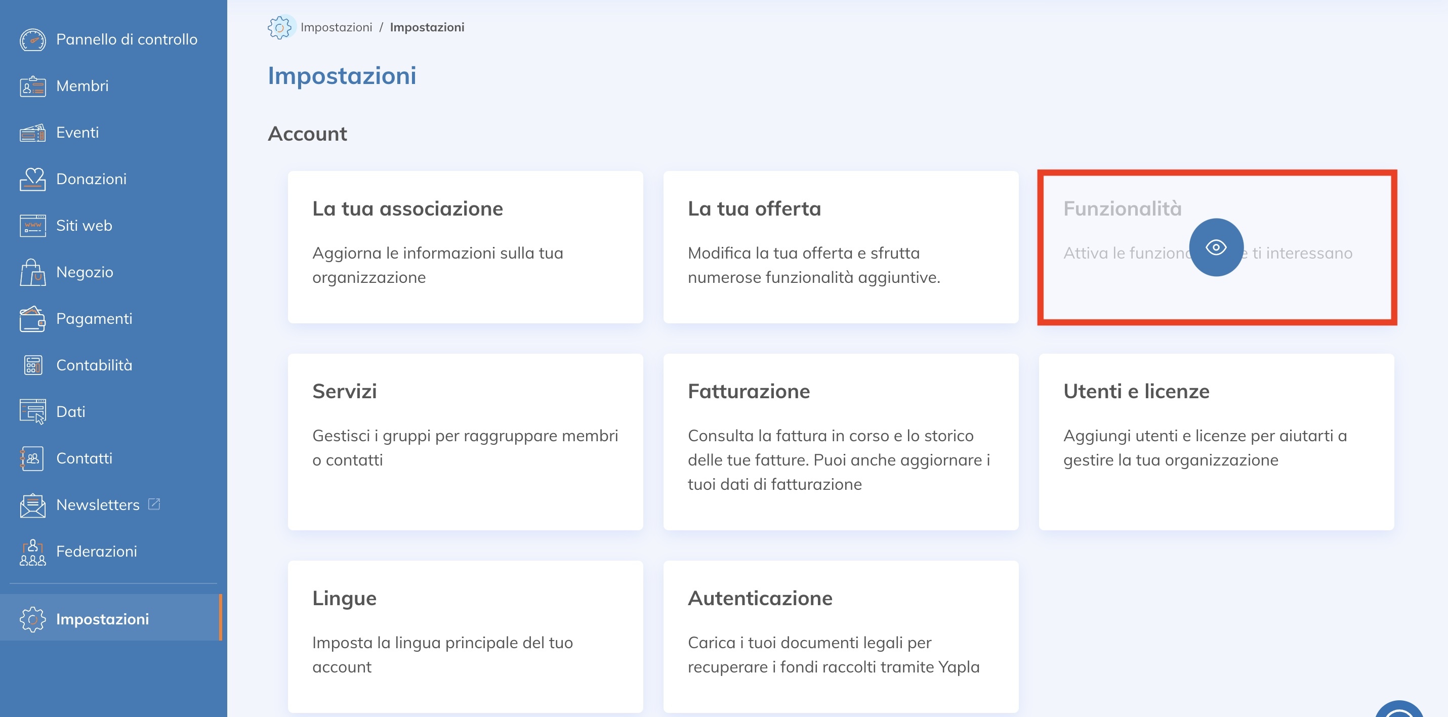This screenshot has height=717, width=1448.
Task: Open Membri via its ID-card icon
Action: [x=32, y=87]
